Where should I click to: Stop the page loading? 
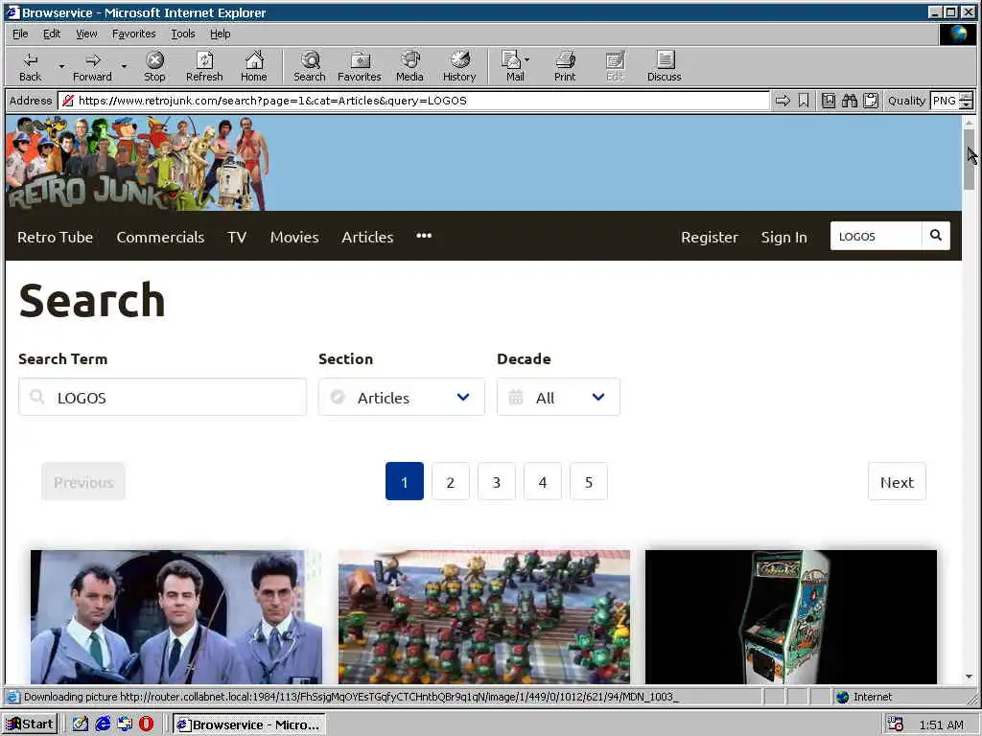tap(154, 67)
